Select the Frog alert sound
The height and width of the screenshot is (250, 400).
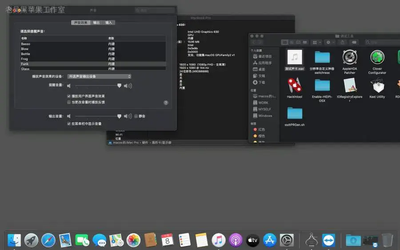click(x=93, y=59)
